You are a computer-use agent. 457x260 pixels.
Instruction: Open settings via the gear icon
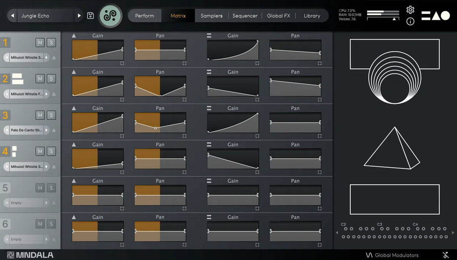tap(410, 10)
